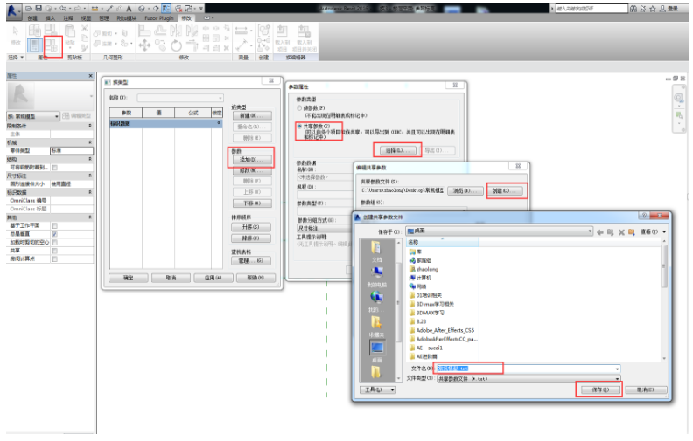Viewport: 693px width, 441px height.
Task: Click the Properties icon in the ribbon
Action: [34, 45]
